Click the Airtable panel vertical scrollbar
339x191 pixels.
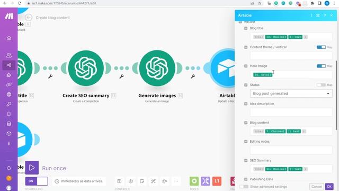(x=336, y=95)
